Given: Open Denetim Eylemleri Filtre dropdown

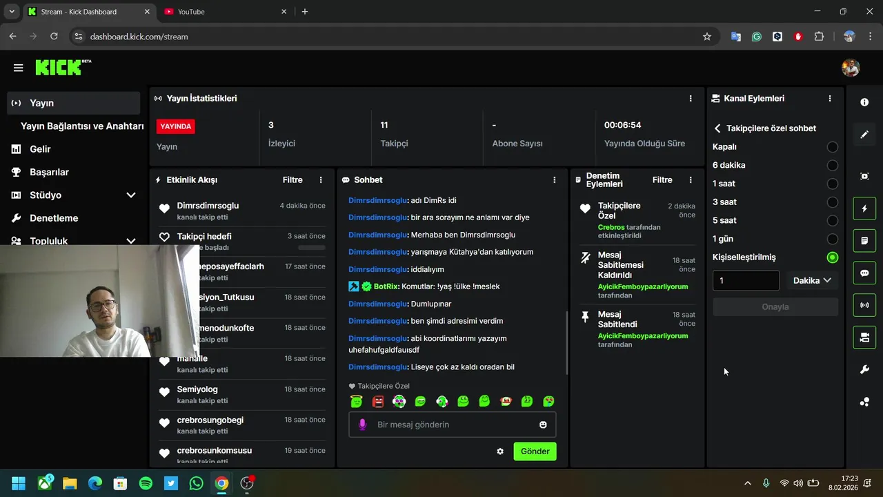Looking at the screenshot, I should [x=662, y=180].
